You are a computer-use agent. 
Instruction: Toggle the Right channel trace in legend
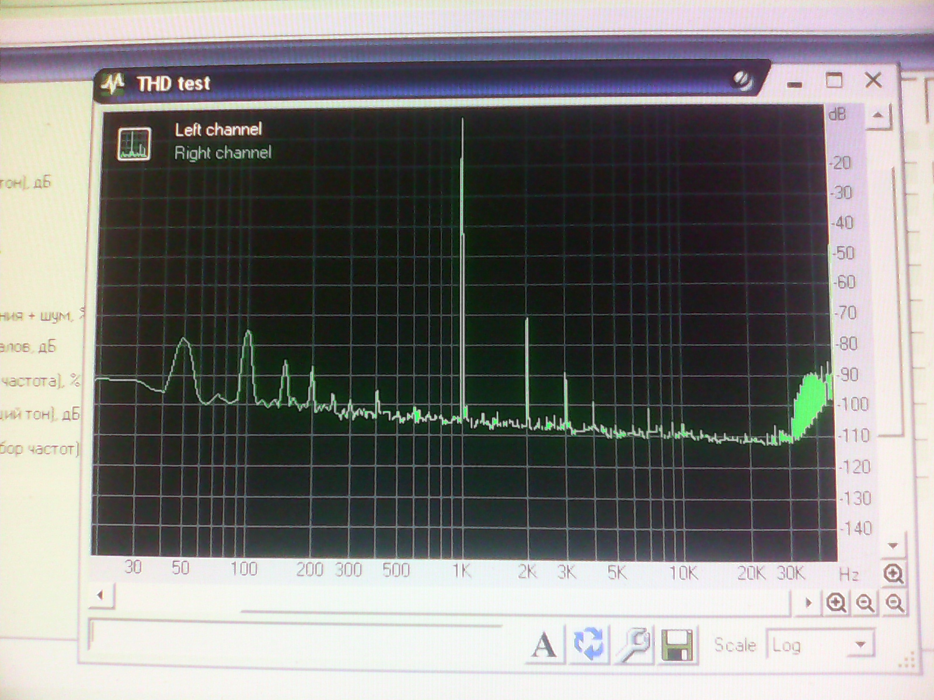coord(223,153)
